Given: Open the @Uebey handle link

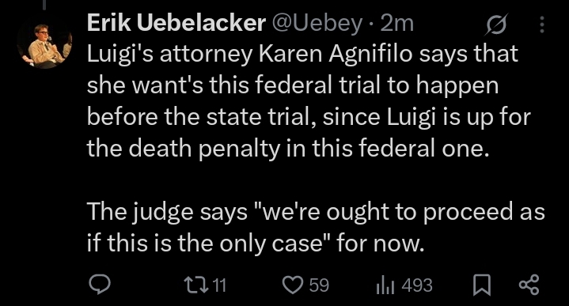Looking at the screenshot, I should click(317, 24).
